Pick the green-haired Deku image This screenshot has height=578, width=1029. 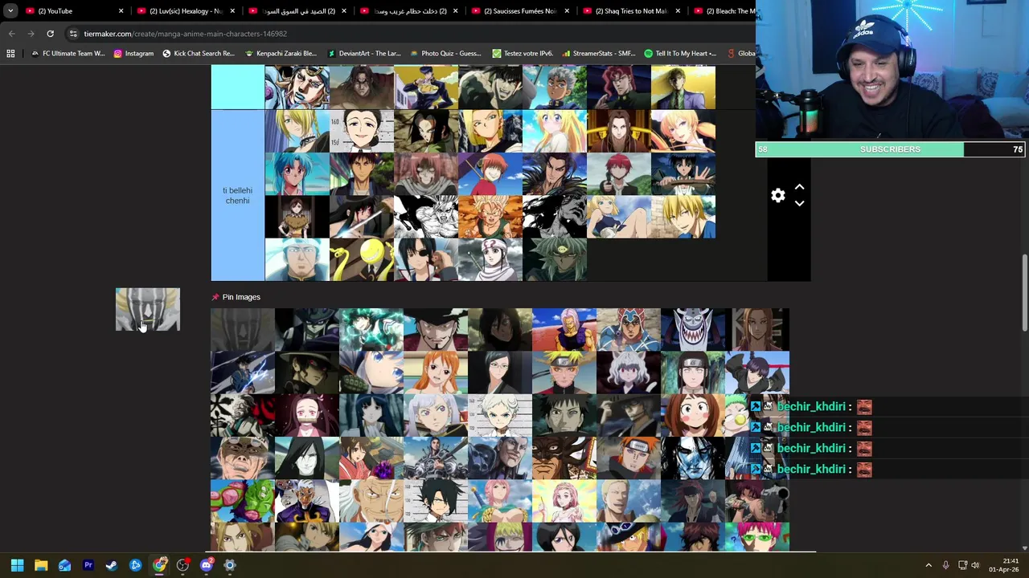tap(371, 329)
